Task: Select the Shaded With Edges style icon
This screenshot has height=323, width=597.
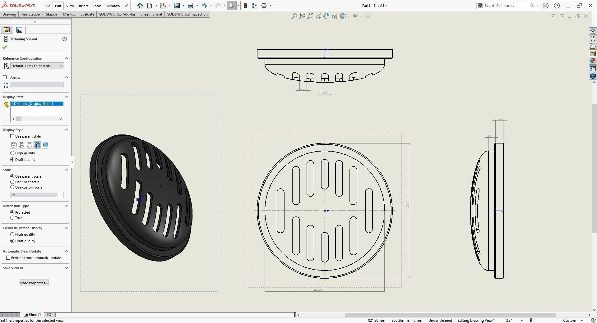Action: (38, 145)
